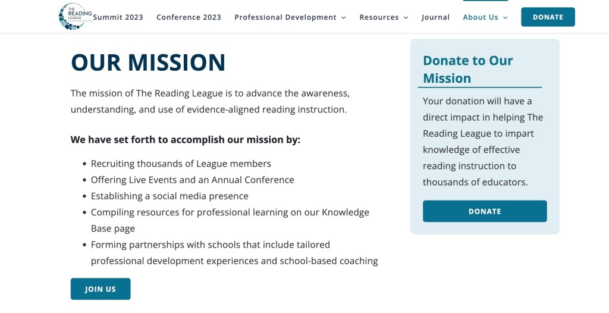Viewport: 609px width, 313px height.
Task: Click the Donate to Our Mission heading
Action: click(x=467, y=69)
